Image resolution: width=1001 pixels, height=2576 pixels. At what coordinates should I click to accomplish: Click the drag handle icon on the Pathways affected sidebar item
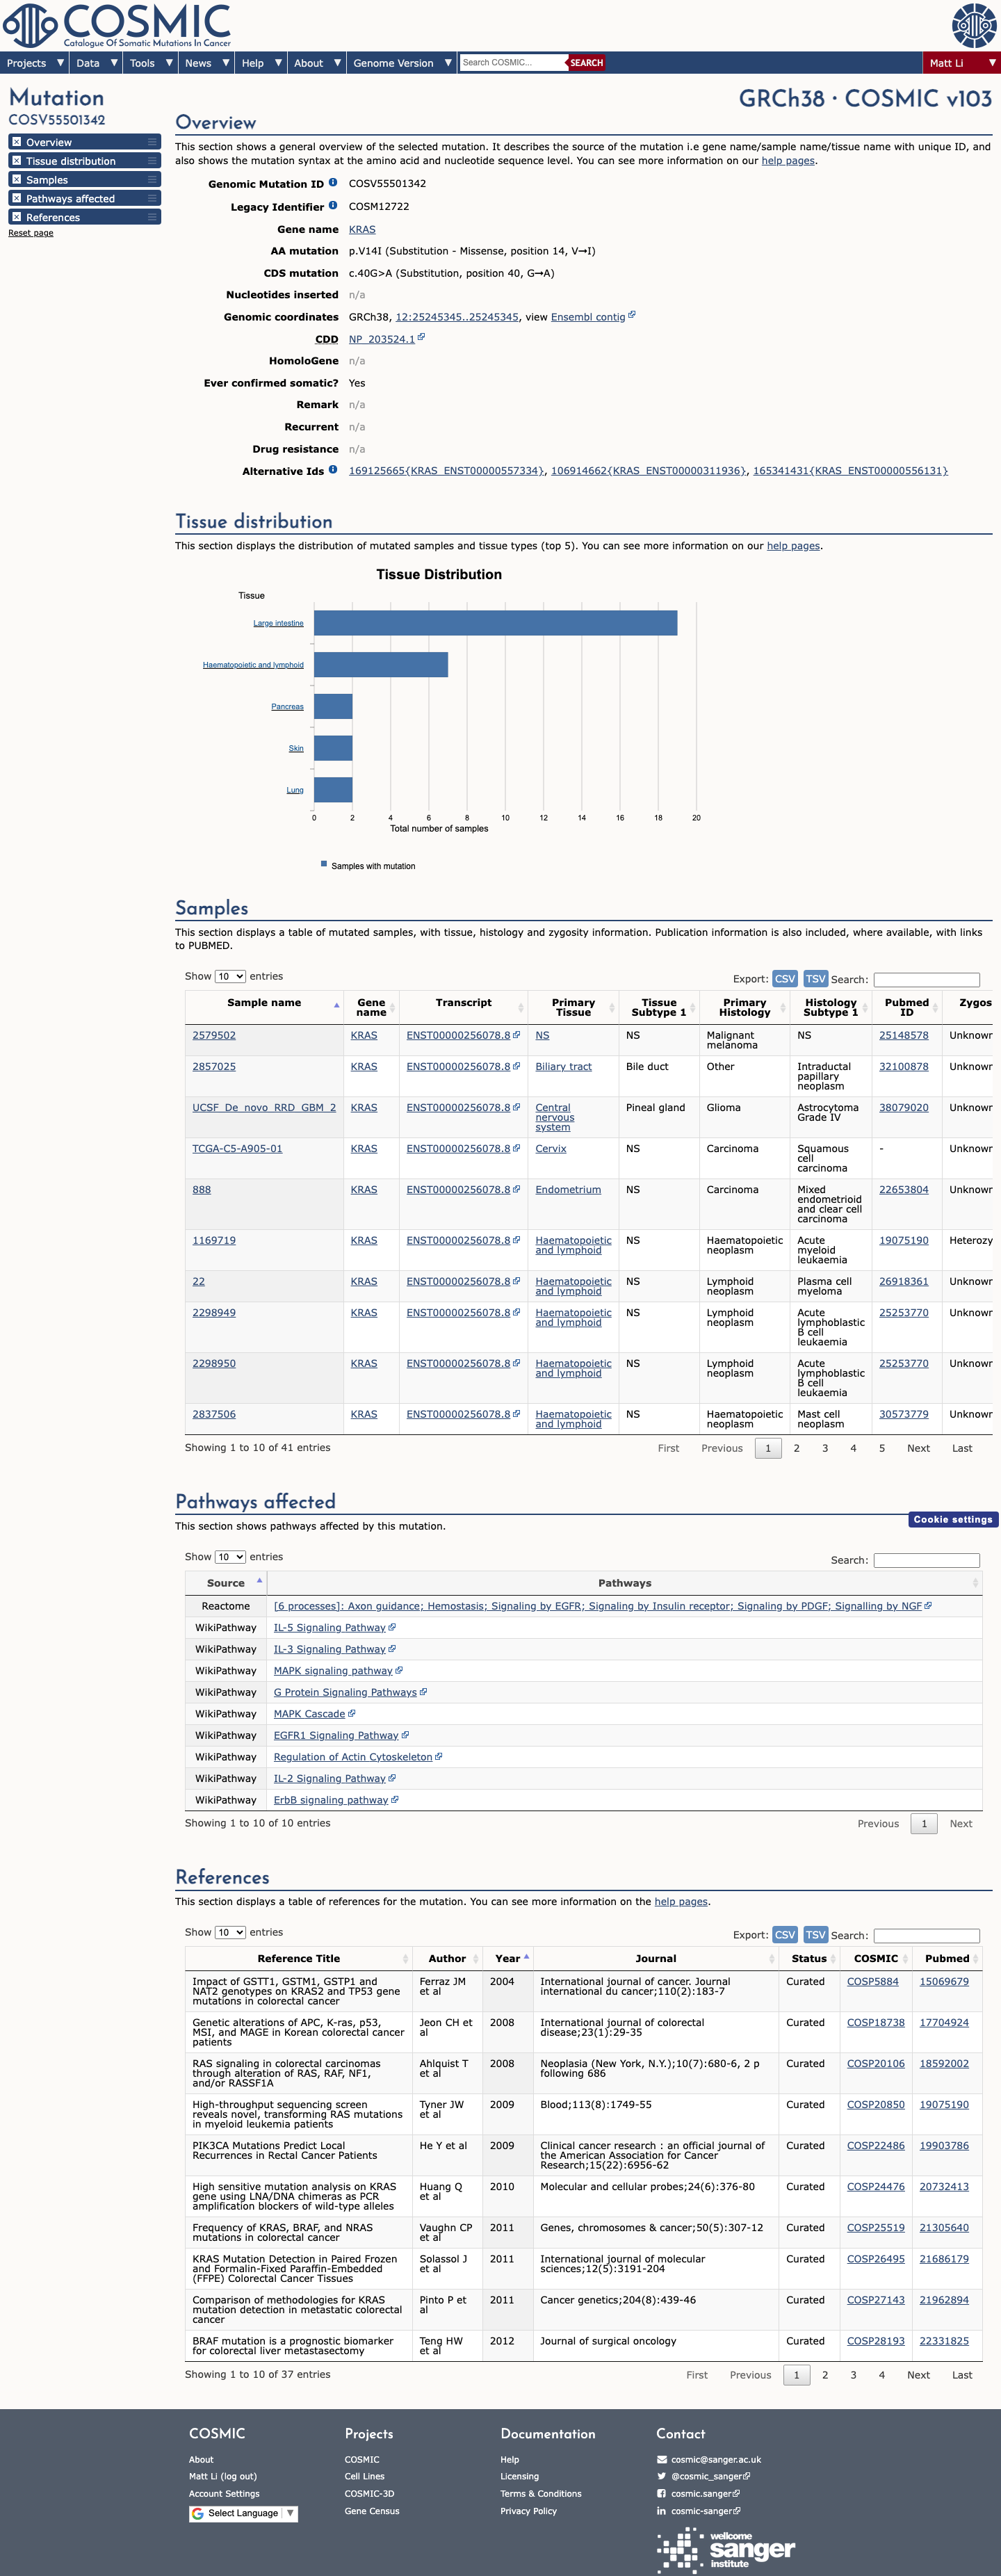[152, 198]
